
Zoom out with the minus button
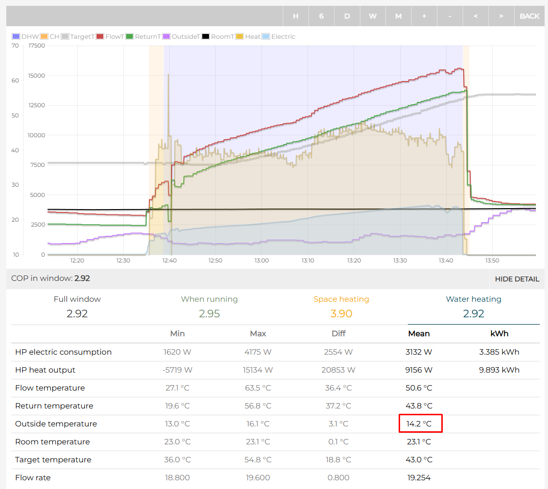tap(450, 16)
